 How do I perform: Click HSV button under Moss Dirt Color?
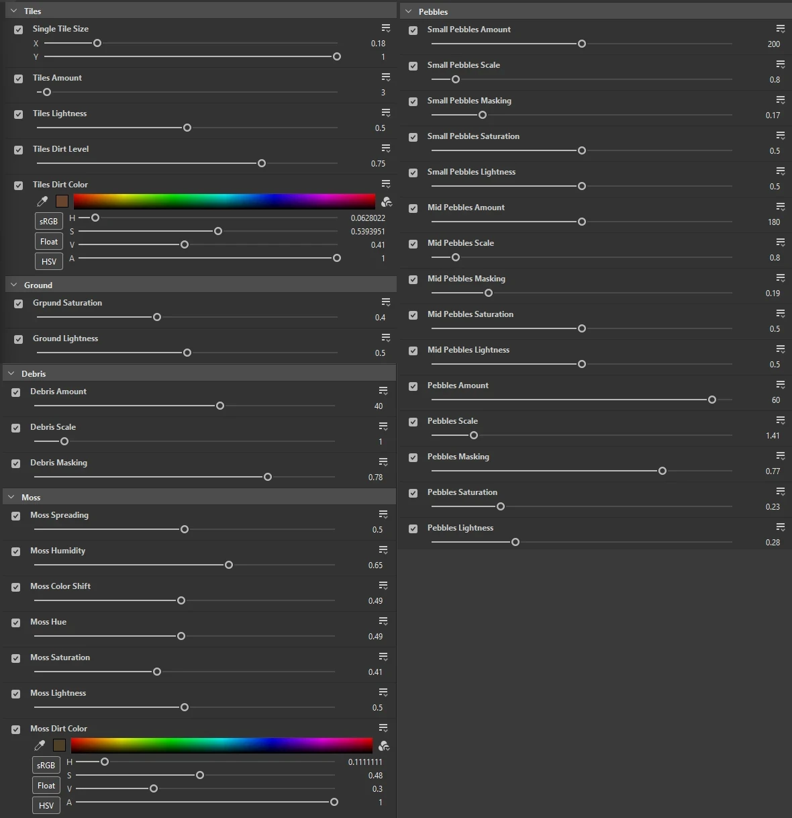point(46,805)
